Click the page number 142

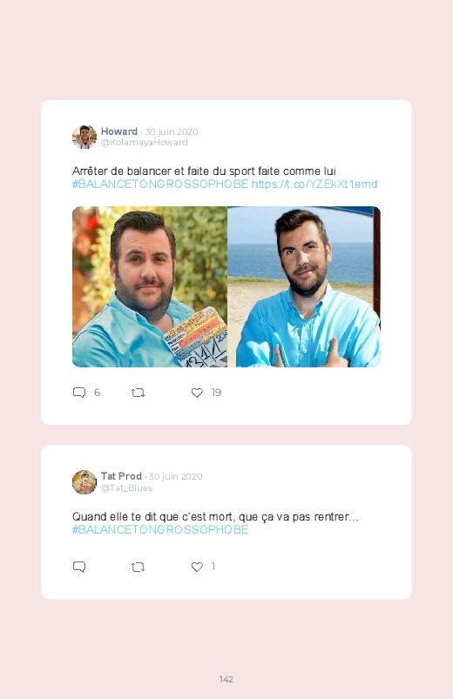(x=226, y=679)
